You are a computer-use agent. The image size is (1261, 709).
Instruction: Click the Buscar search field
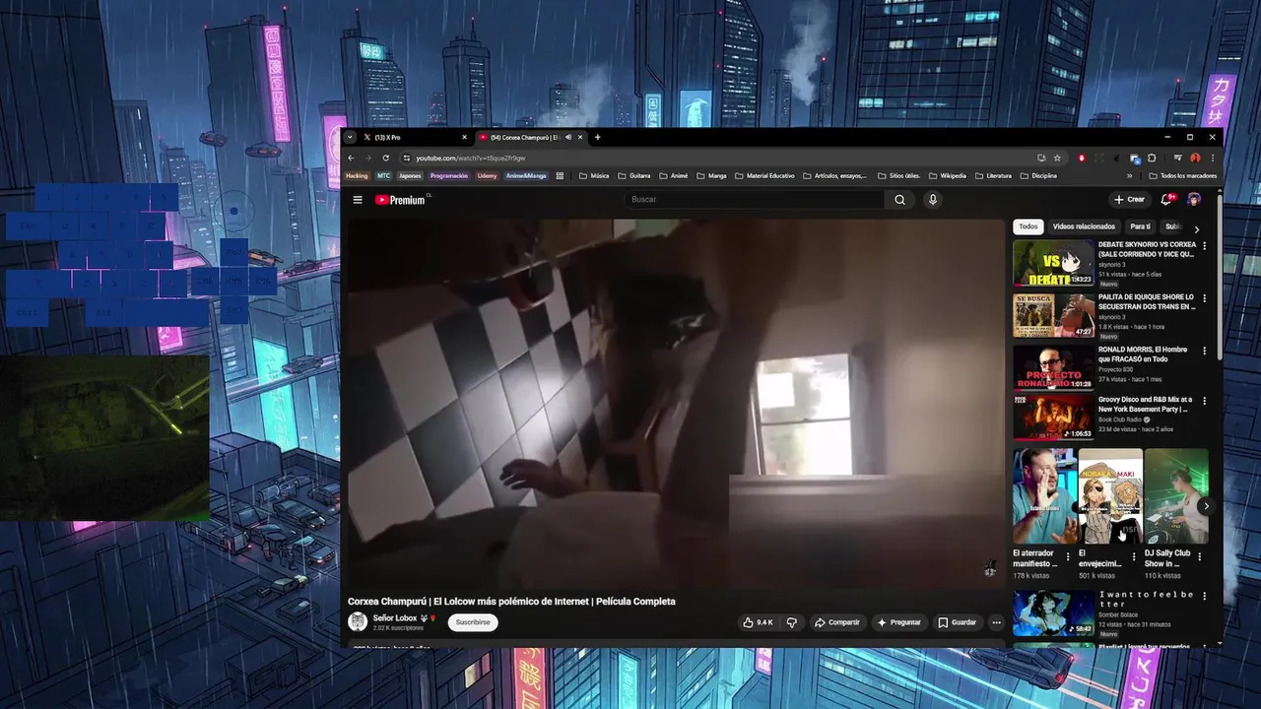tap(754, 200)
